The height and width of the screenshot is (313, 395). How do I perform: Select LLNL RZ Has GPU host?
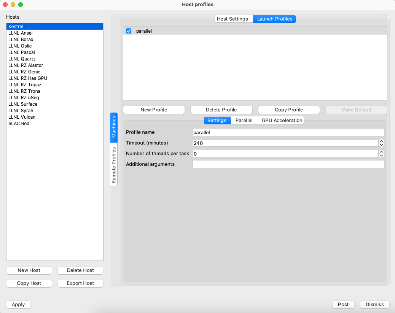27,78
